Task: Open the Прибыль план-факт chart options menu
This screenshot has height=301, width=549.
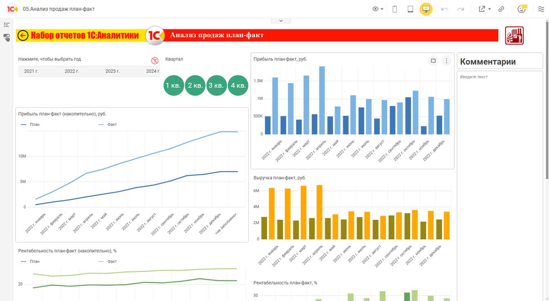Action: (446, 61)
